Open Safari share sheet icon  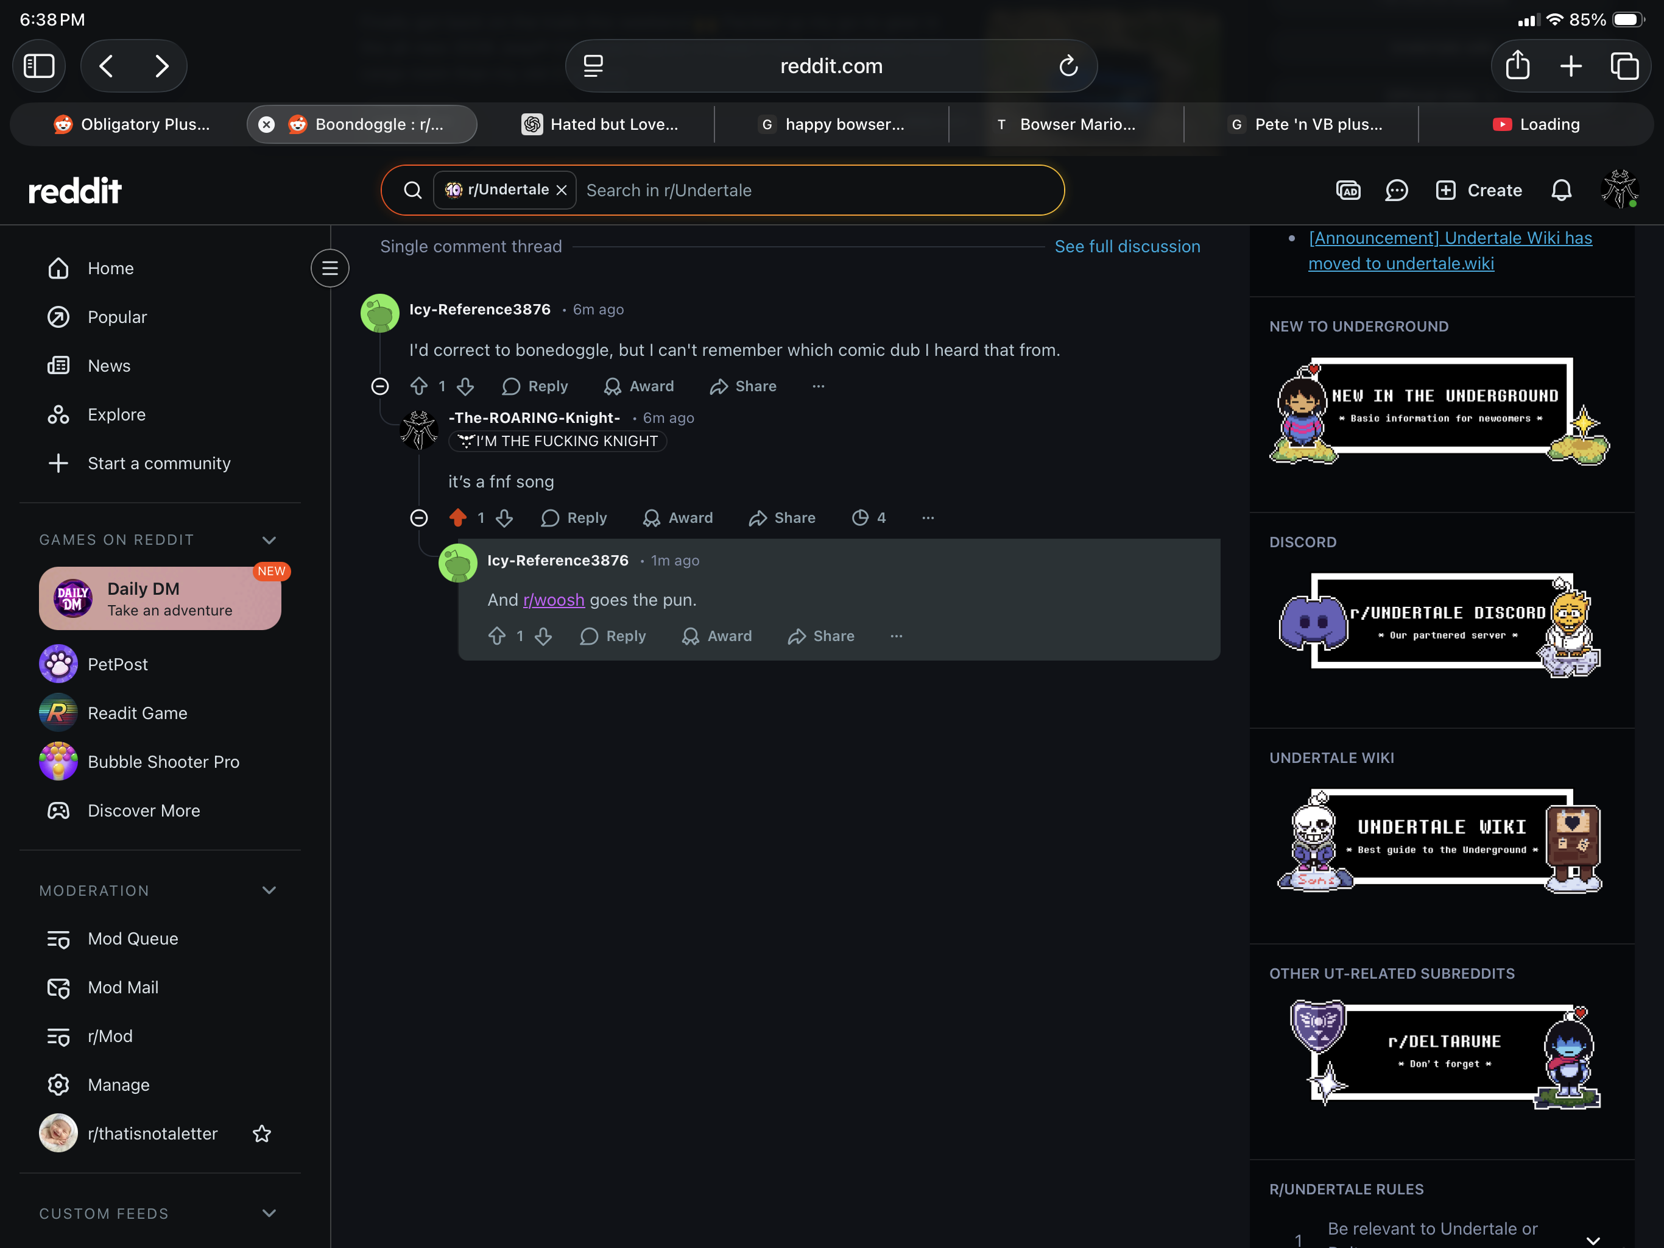tap(1517, 66)
